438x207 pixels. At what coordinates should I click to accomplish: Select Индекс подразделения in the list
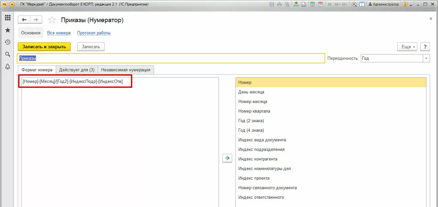tap(331, 150)
